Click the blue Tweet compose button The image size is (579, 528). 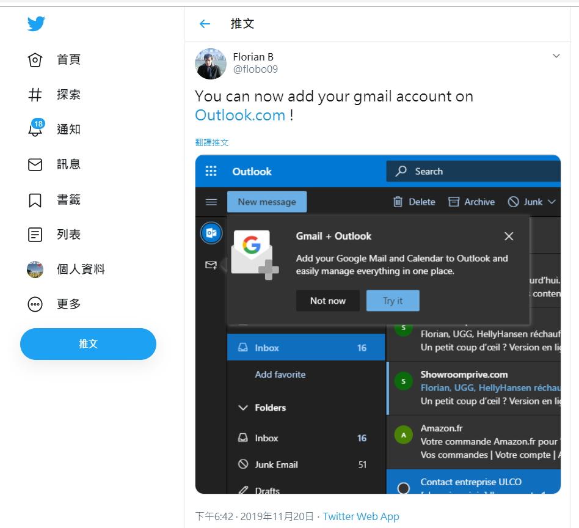click(88, 344)
